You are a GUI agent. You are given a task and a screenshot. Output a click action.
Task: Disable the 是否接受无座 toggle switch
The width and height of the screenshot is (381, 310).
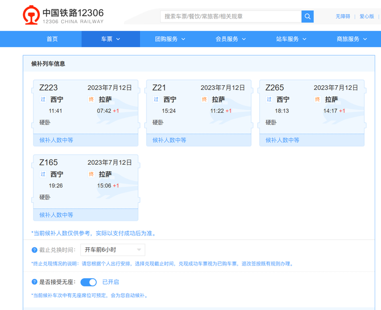point(88,282)
